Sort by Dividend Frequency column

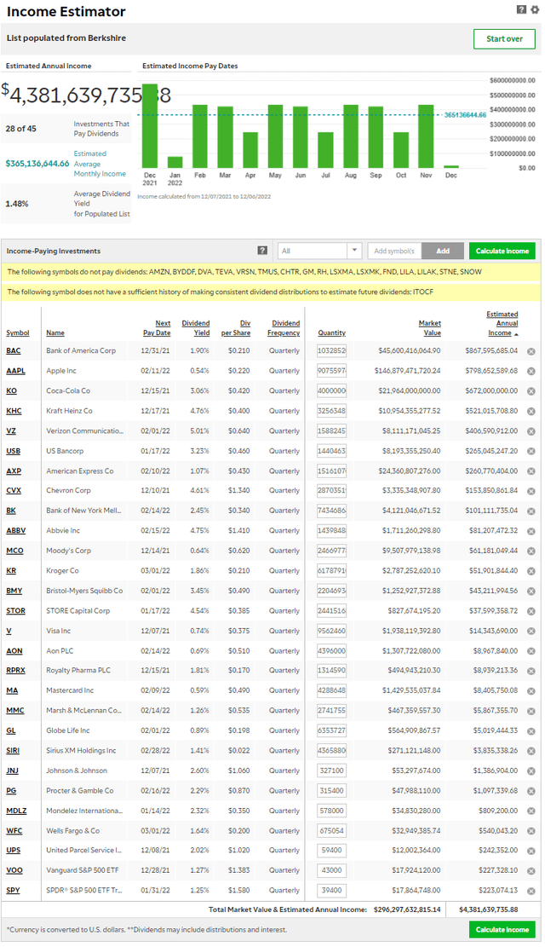click(x=284, y=328)
